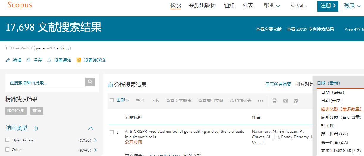Select 相关性 in the sort list
Viewport: 364px width, 156px height.
pyautogui.click(x=327, y=126)
